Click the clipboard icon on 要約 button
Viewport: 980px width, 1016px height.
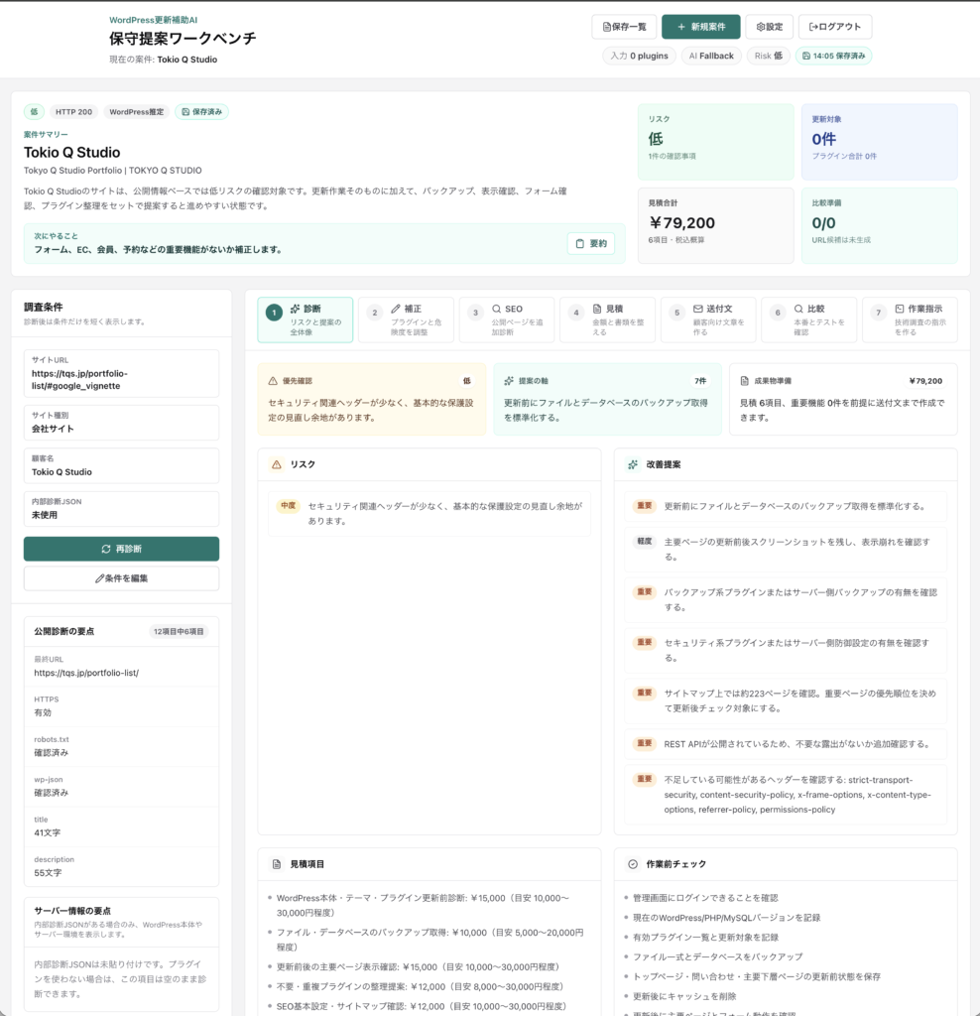[x=579, y=244]
